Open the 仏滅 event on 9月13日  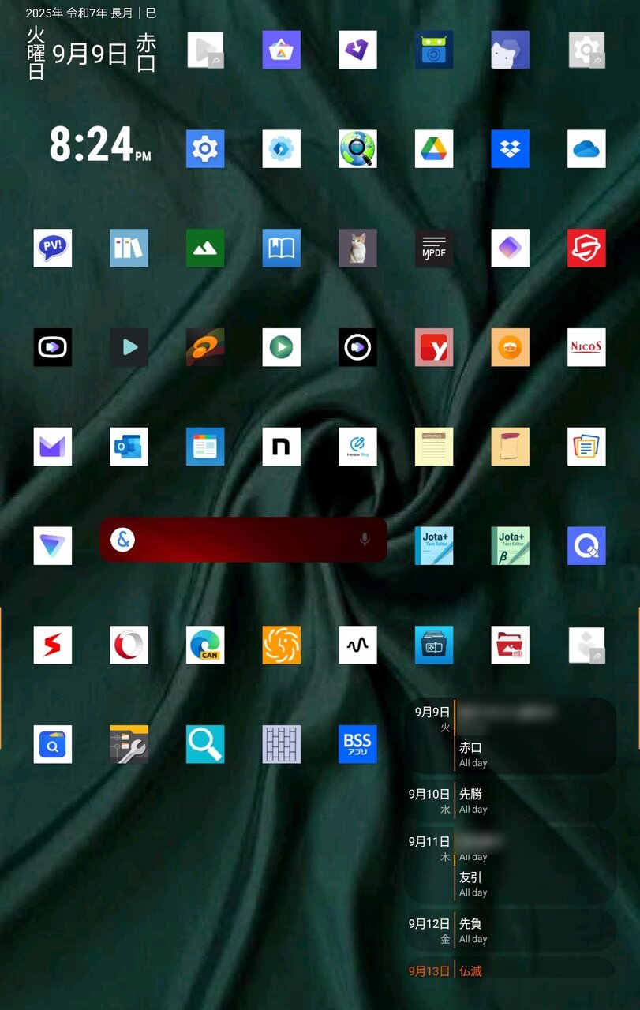[534, 971]
